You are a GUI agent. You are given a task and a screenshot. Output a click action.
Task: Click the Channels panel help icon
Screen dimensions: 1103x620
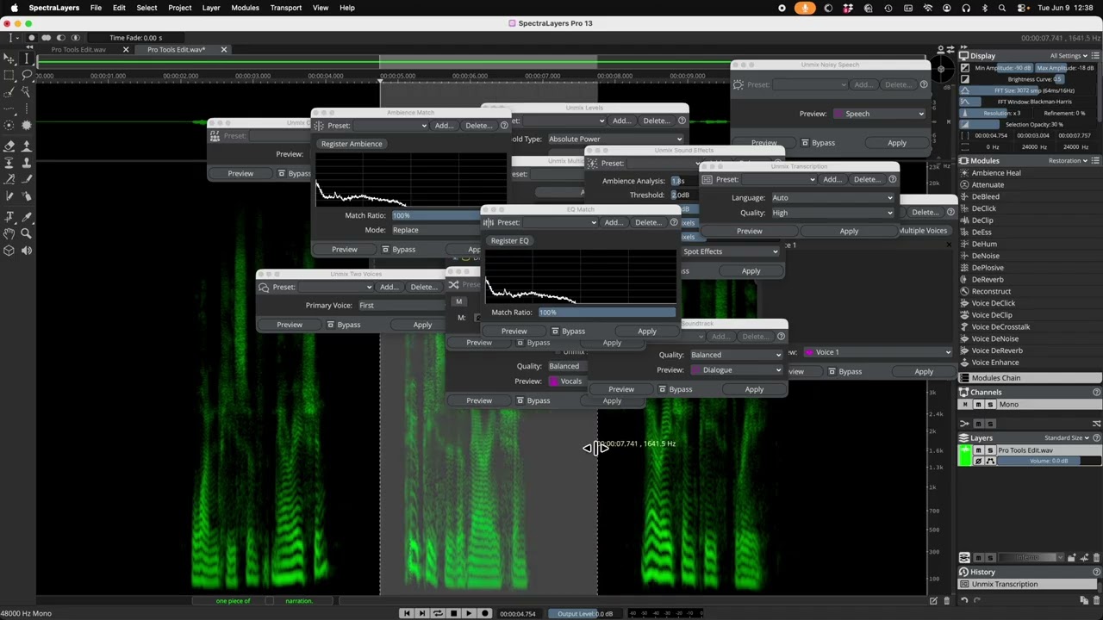pyautogui.click(x=1097, y=392)
